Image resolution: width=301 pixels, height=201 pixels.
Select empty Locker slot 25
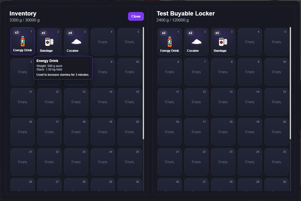(x=276, y=162)
